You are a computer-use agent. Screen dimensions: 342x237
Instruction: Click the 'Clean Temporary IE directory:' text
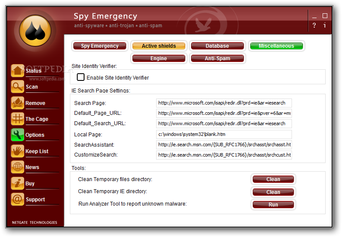click(113, 191)
